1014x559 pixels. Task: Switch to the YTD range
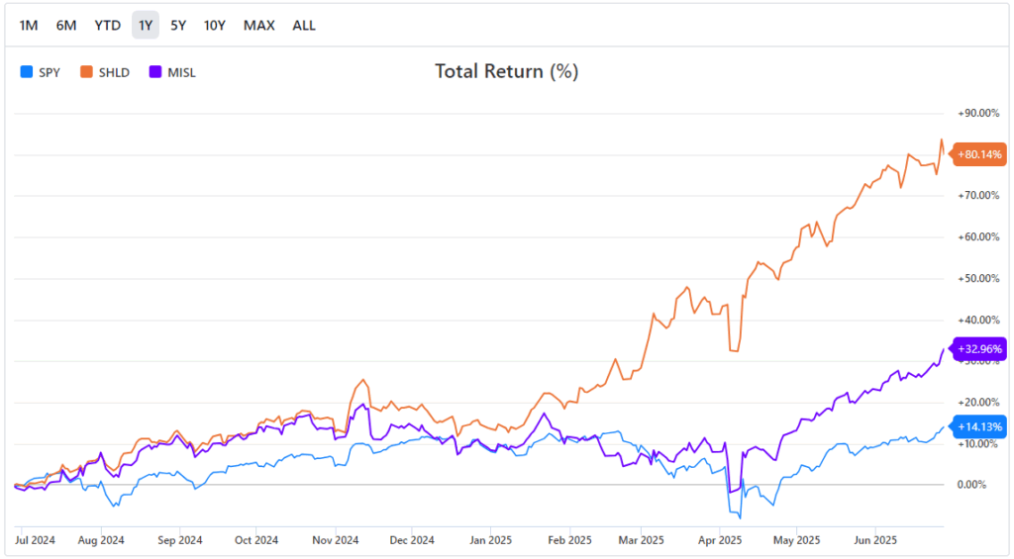[107, 25]
